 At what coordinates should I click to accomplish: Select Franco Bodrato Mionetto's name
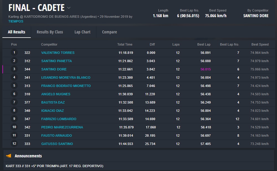(x=66, y=86)
